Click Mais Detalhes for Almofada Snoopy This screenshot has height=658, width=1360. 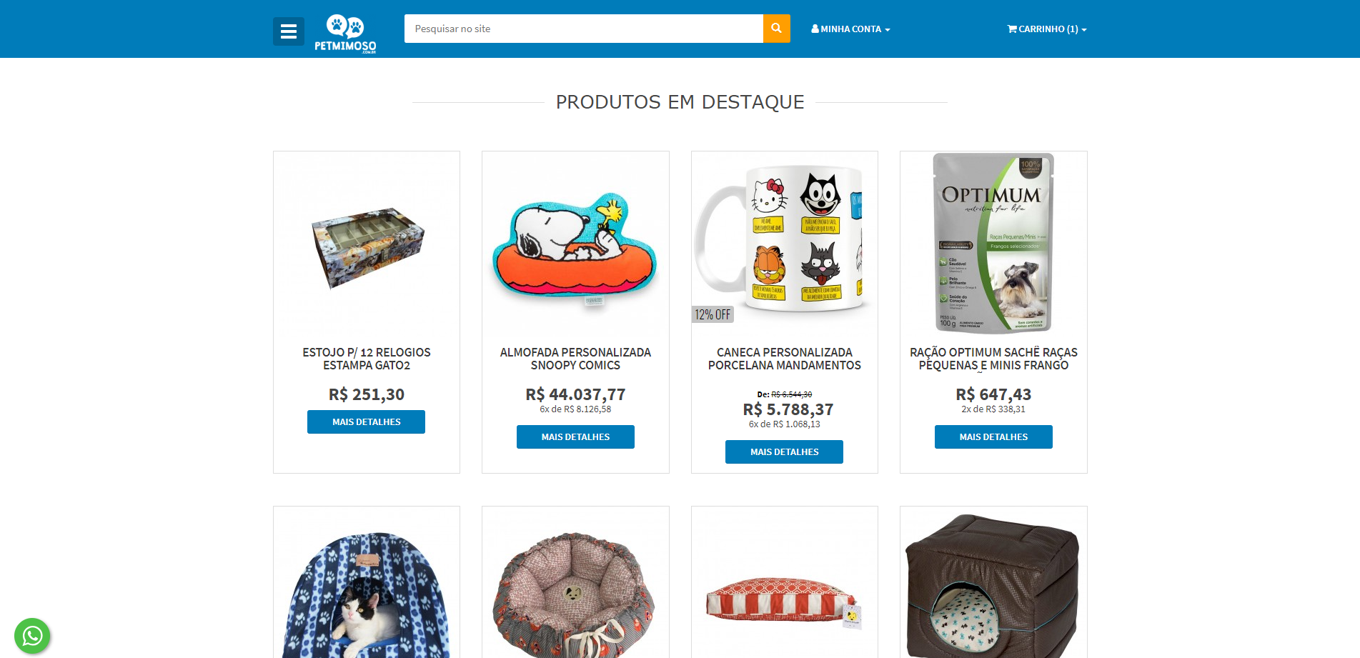pyautogui.click(x=575, y=437)
